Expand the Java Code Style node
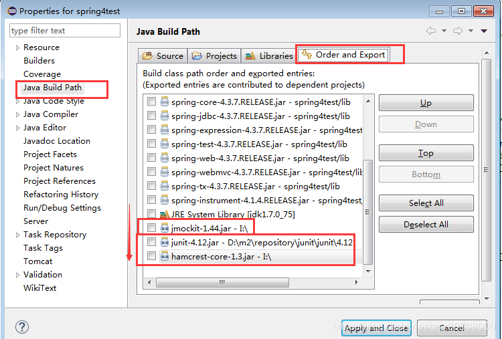Viewport: 502px width, 339px height. [17, 102]
